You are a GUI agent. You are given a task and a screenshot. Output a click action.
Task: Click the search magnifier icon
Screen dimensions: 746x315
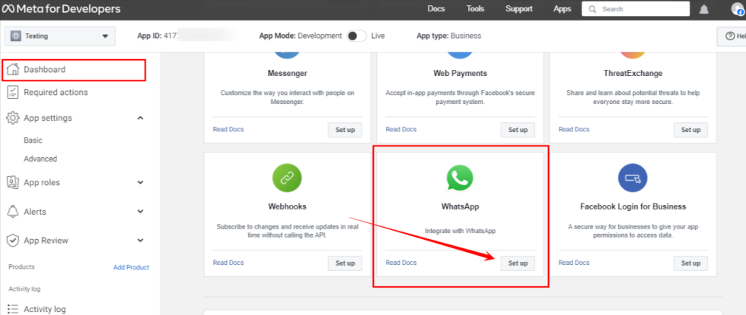pyautogui.click(x=592, y=9)
